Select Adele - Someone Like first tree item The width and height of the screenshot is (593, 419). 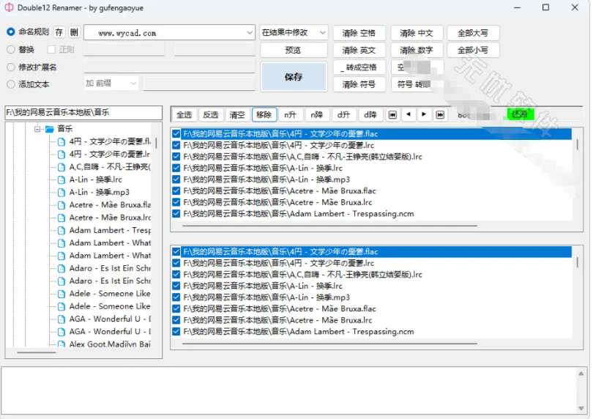(110, 294)
